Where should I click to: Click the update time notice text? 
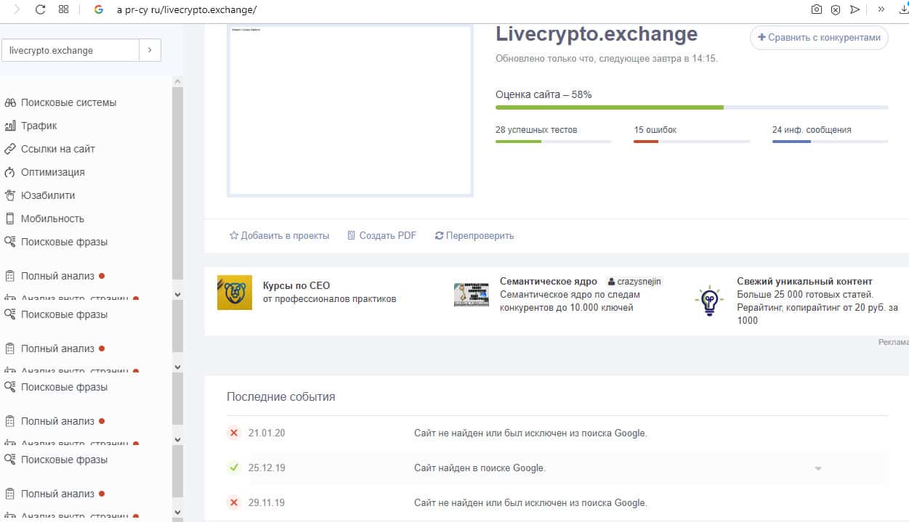pos(607,58)
